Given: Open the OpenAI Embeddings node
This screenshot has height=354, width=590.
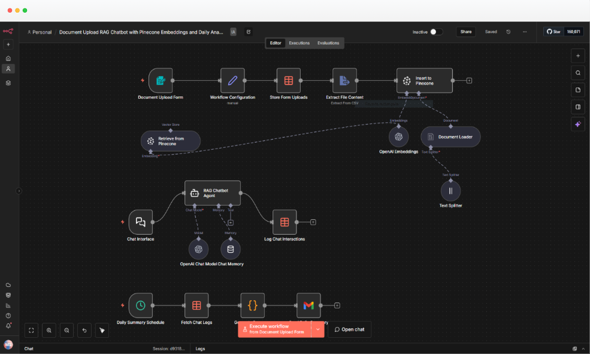Looking at the screenshot, I should (398, 137).
